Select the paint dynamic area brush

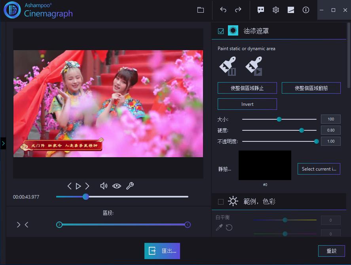point(254,66)
